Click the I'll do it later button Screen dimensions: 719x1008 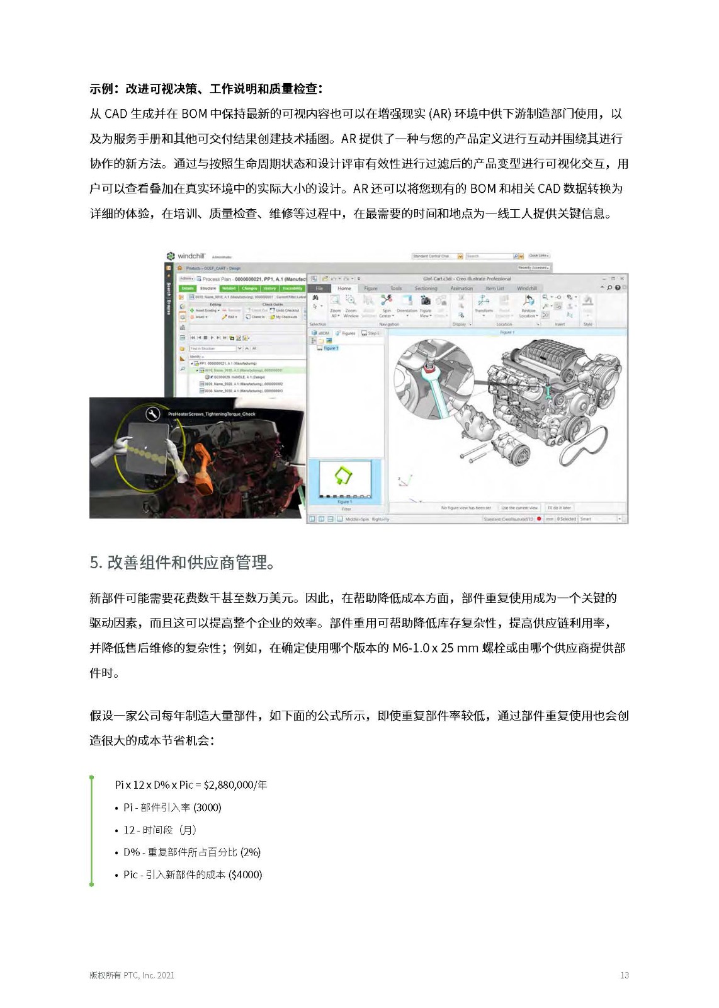tap(559, 508)
